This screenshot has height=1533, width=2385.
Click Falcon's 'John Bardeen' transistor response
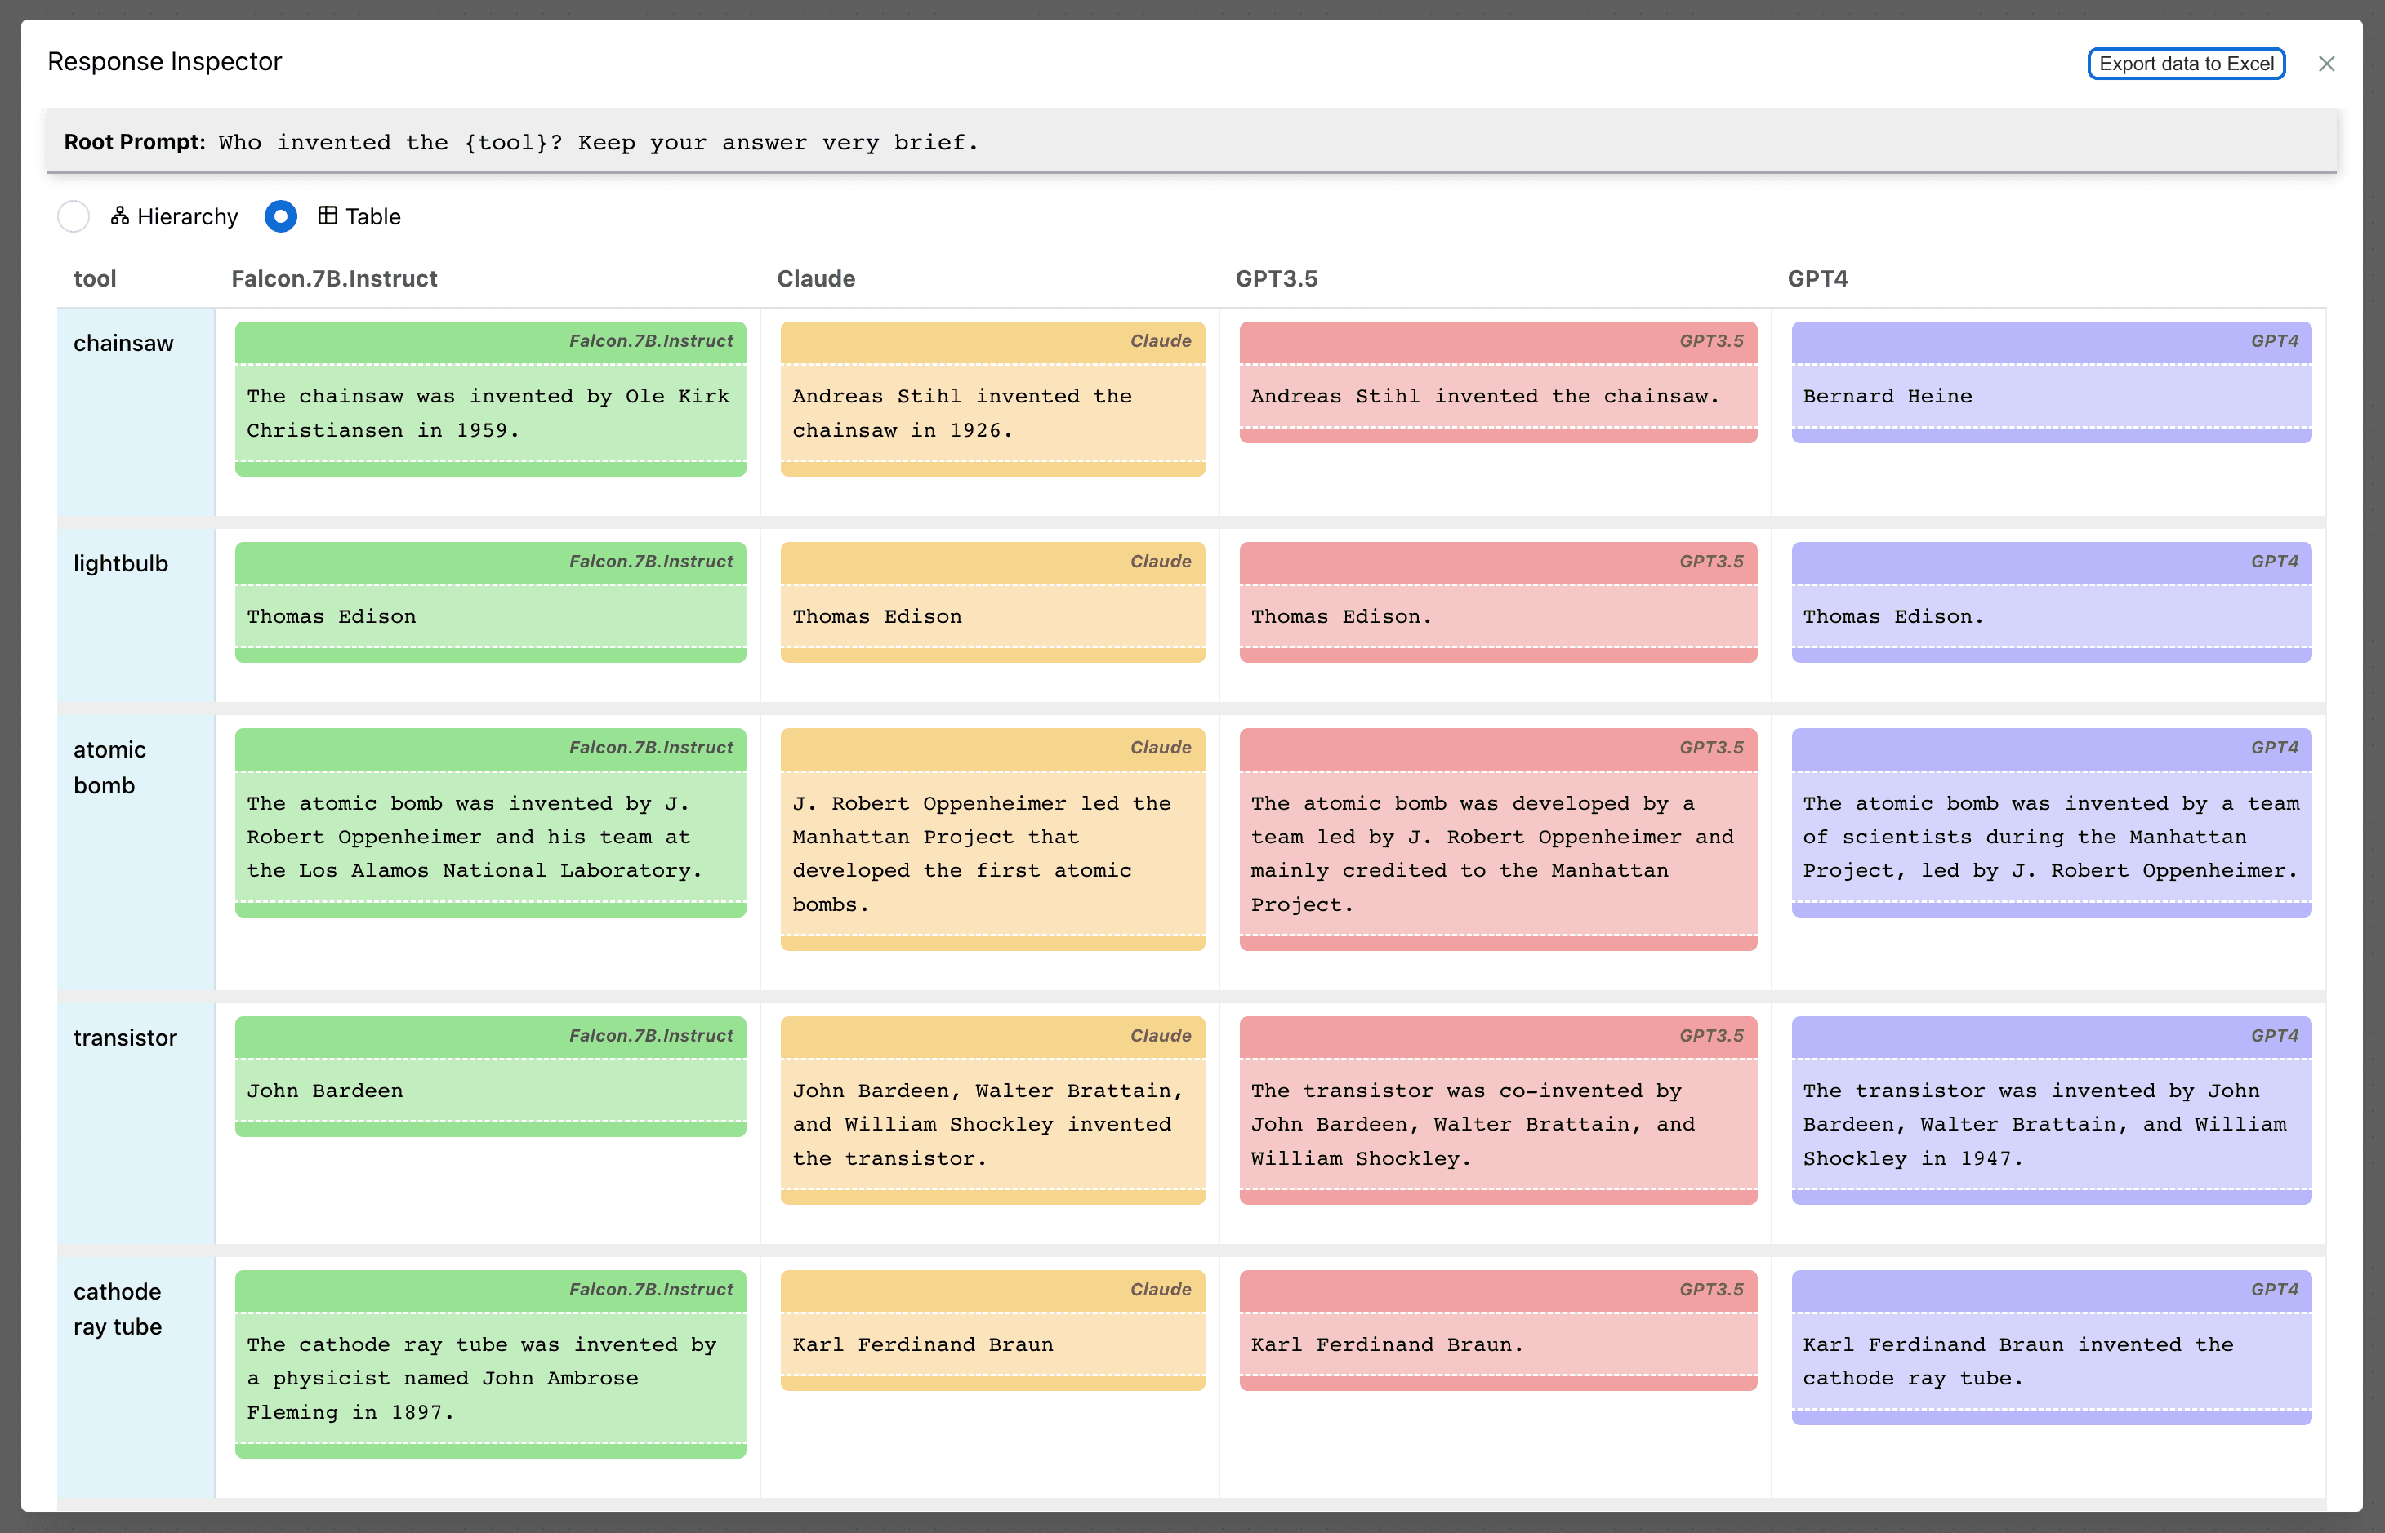click(x=490, y=1091)
